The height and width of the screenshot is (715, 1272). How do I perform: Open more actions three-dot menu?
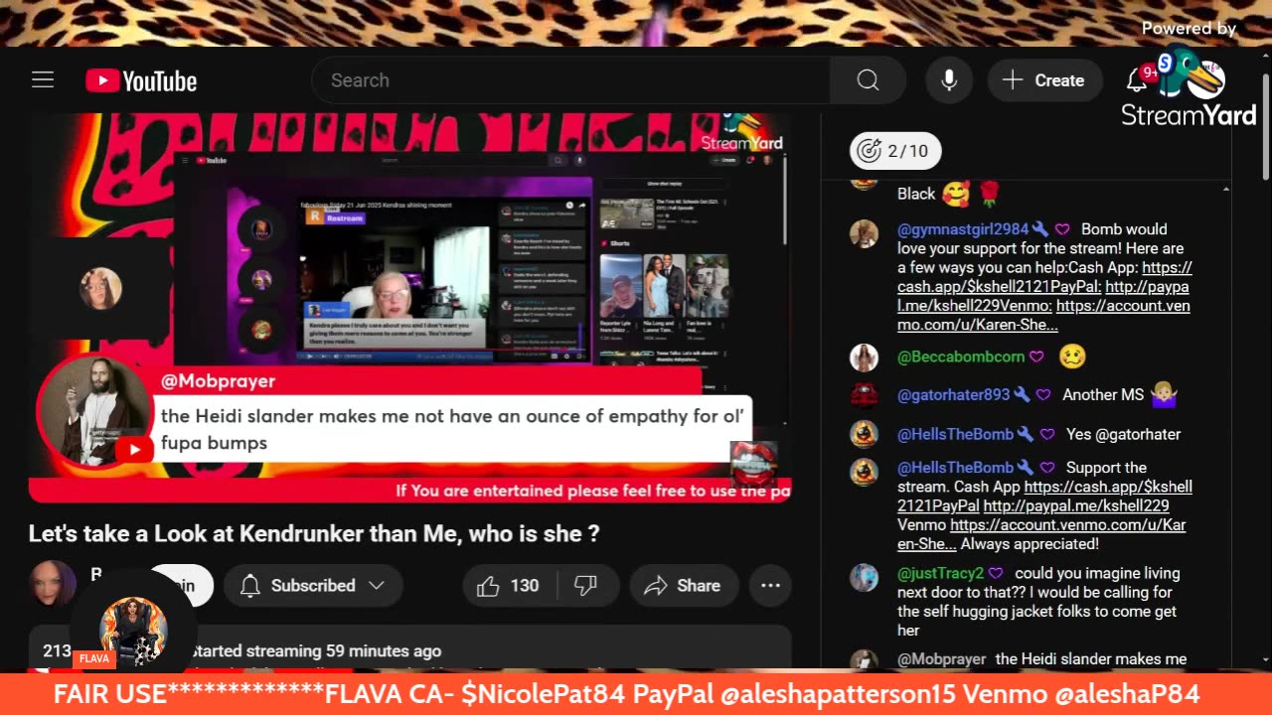click(770, 586)
